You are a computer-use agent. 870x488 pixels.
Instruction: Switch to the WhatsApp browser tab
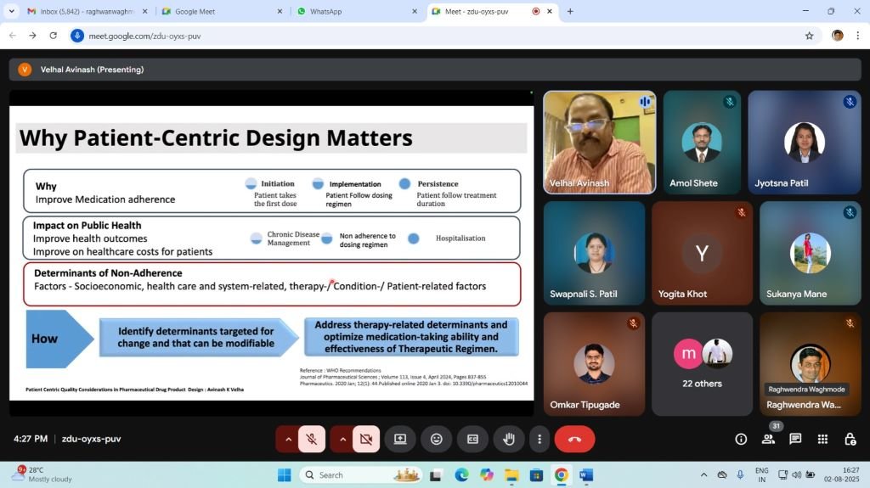tap(348, 11)
